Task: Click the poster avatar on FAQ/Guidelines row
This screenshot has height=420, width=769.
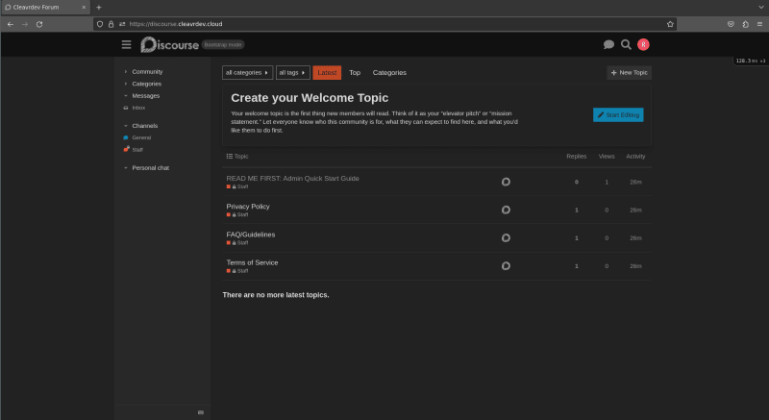Action: pos(506,237)
